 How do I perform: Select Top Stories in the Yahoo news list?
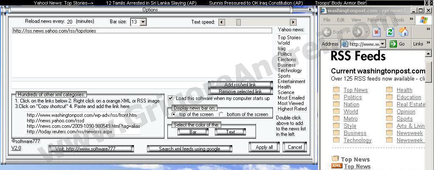289,38
